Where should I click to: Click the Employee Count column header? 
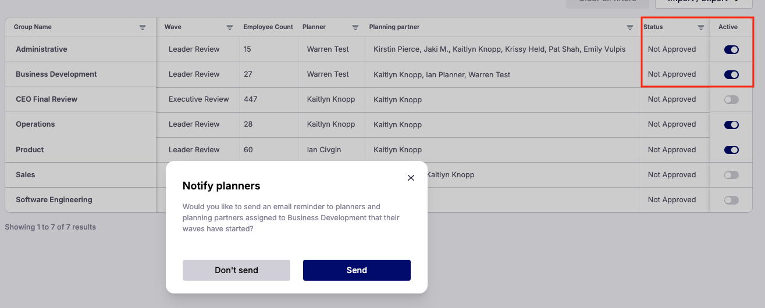click(x=268, y=27)
